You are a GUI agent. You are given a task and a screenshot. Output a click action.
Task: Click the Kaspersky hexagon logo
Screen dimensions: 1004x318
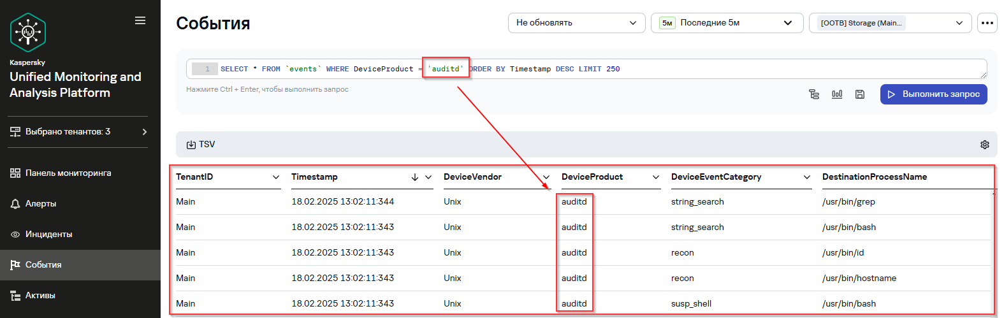click(x=28, y=32)
